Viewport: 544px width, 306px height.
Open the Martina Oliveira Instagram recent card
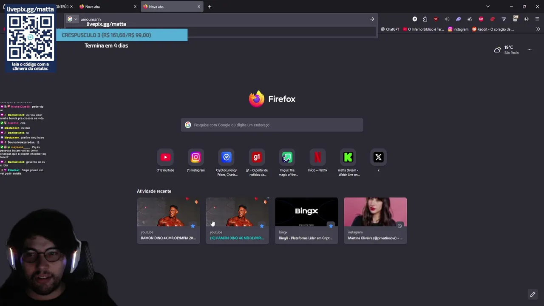[x=375, y=220]
